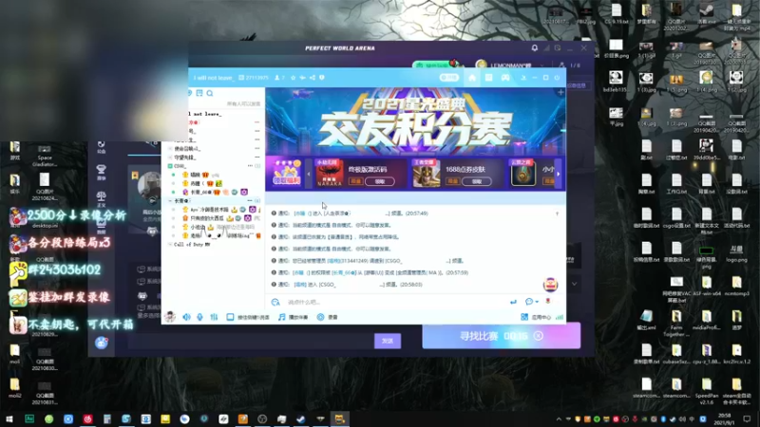Click the NARAKA game thumbnail
The image size is (760, 427).
(330, 174)
